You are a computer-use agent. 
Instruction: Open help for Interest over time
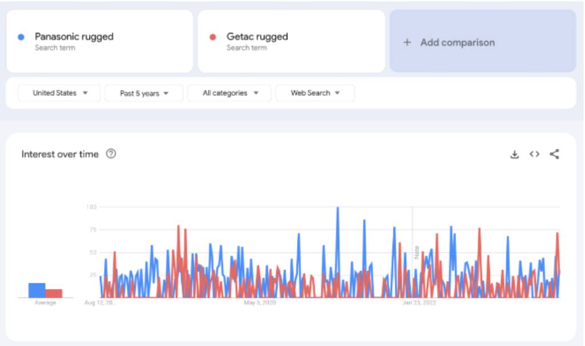tap(111, 154)
